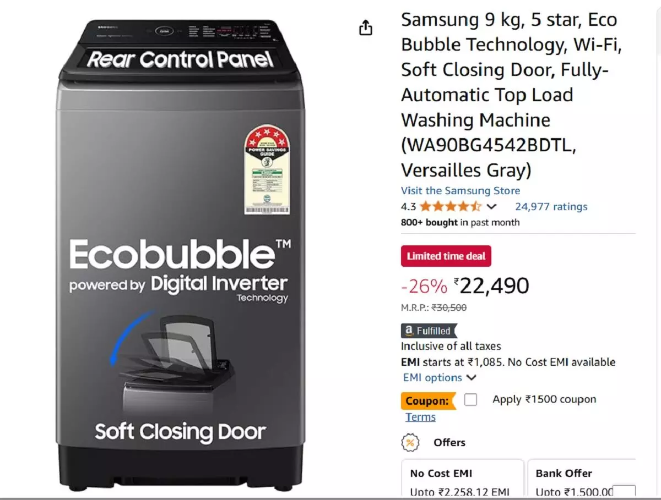
Task: Visit the Samsung Store link
Action: pyautogui.click(x=460, y=191)
